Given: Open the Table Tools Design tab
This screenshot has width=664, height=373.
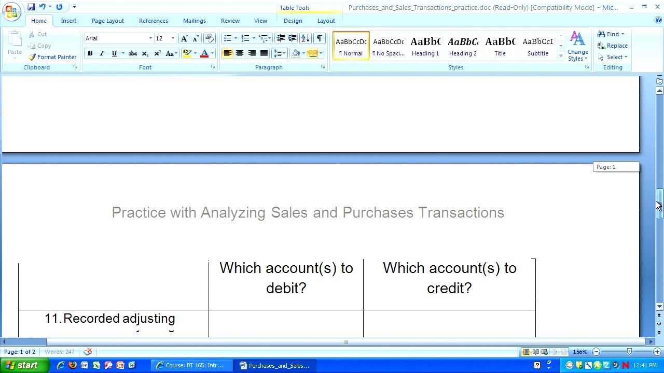Looking at the screenshot, I should pos(293,21).
